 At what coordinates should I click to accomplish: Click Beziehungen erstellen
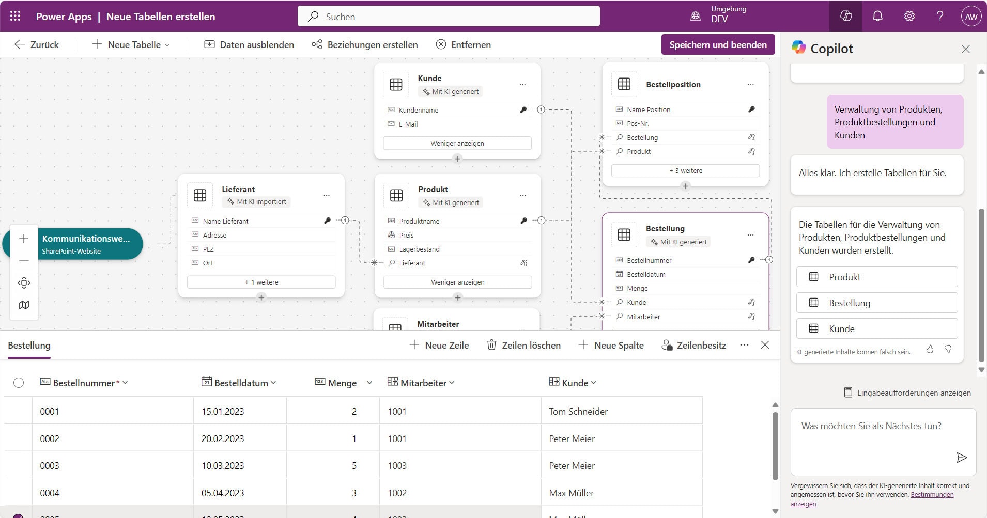(365, 45)
